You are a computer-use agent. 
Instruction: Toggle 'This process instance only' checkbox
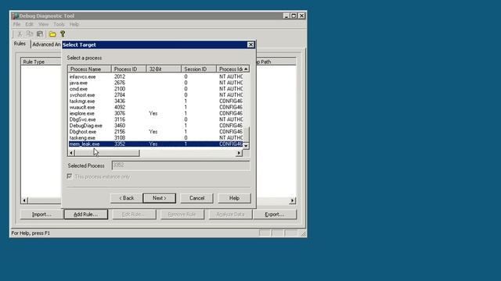(x=70, y=176)
